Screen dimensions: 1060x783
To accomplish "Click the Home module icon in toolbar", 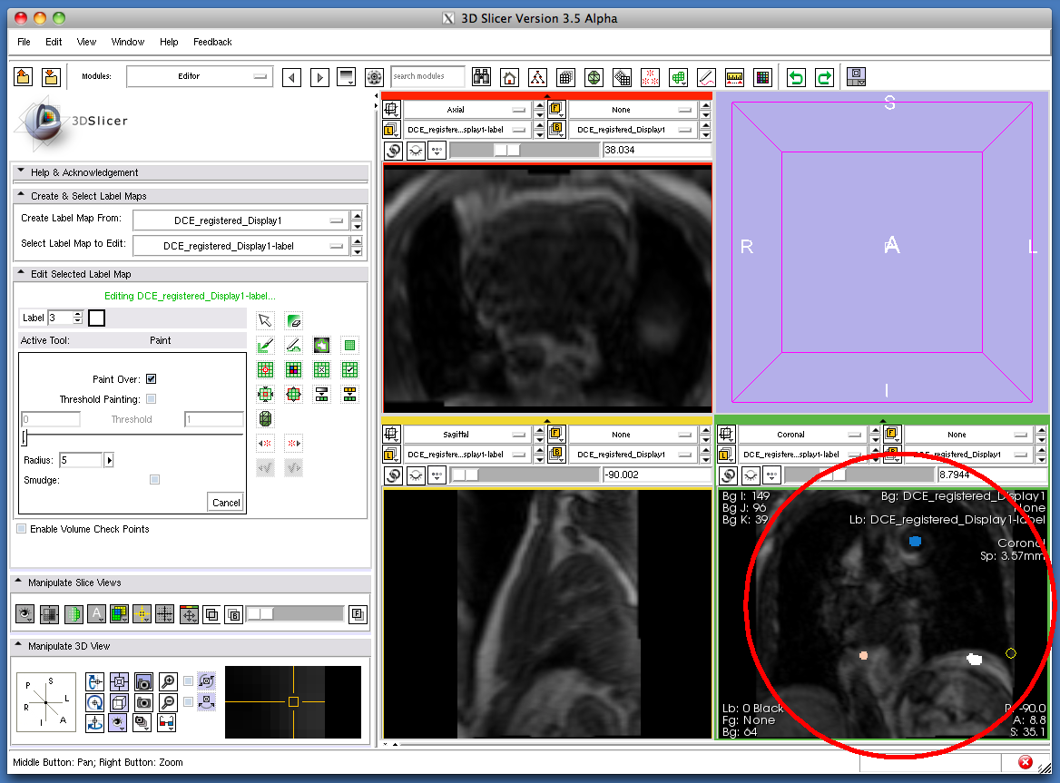I will click(510, 77).
